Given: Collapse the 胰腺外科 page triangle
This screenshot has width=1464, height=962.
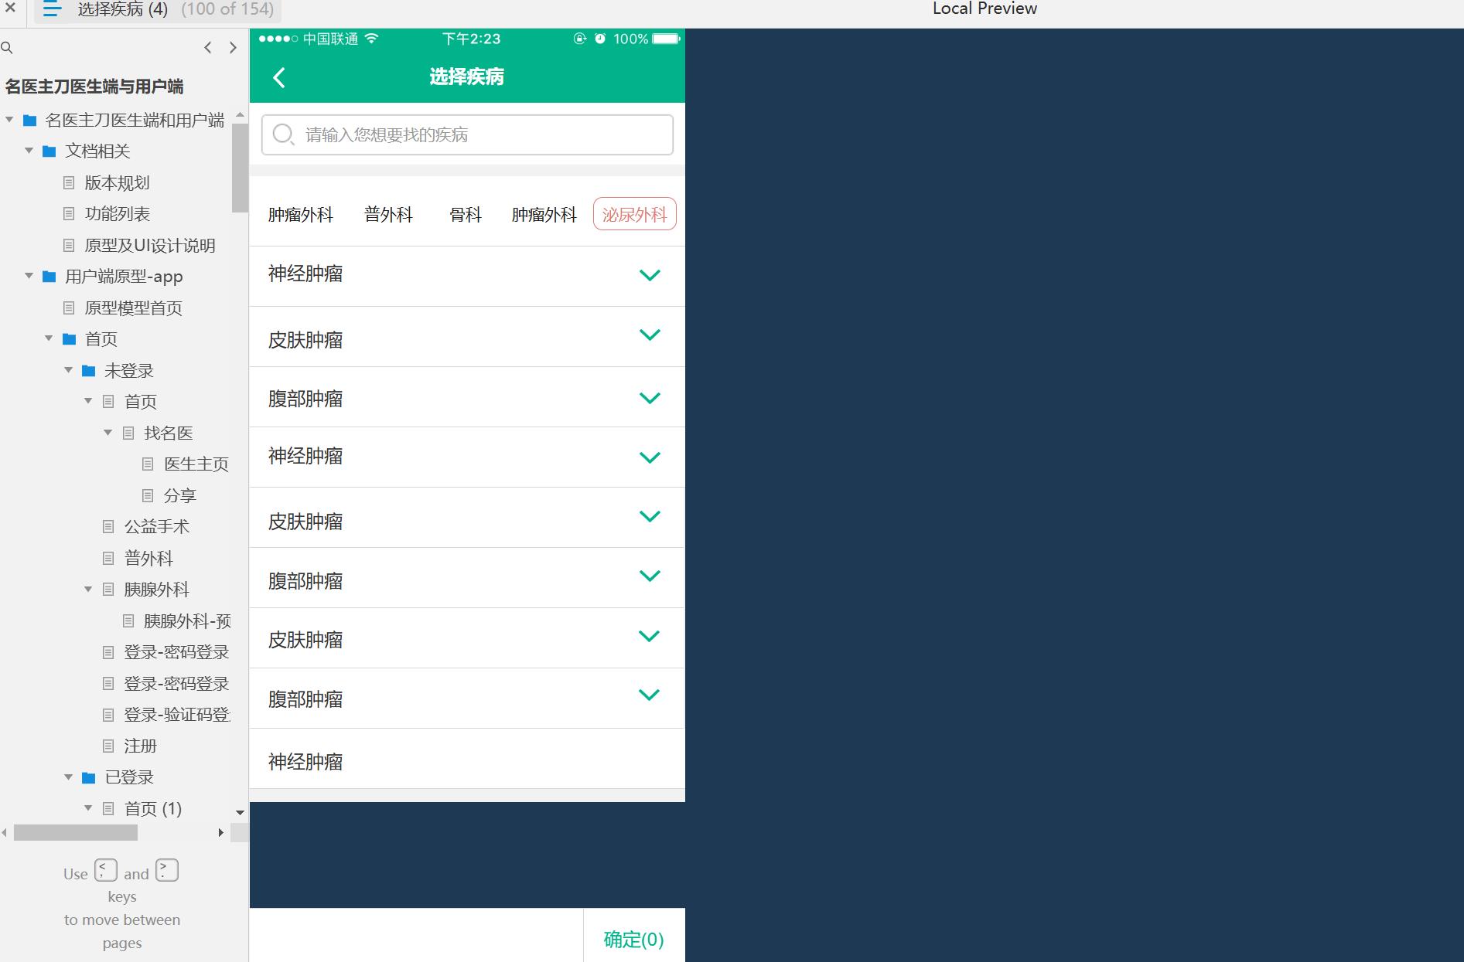Looking at the screenshot, I should (x=88, y=590).
